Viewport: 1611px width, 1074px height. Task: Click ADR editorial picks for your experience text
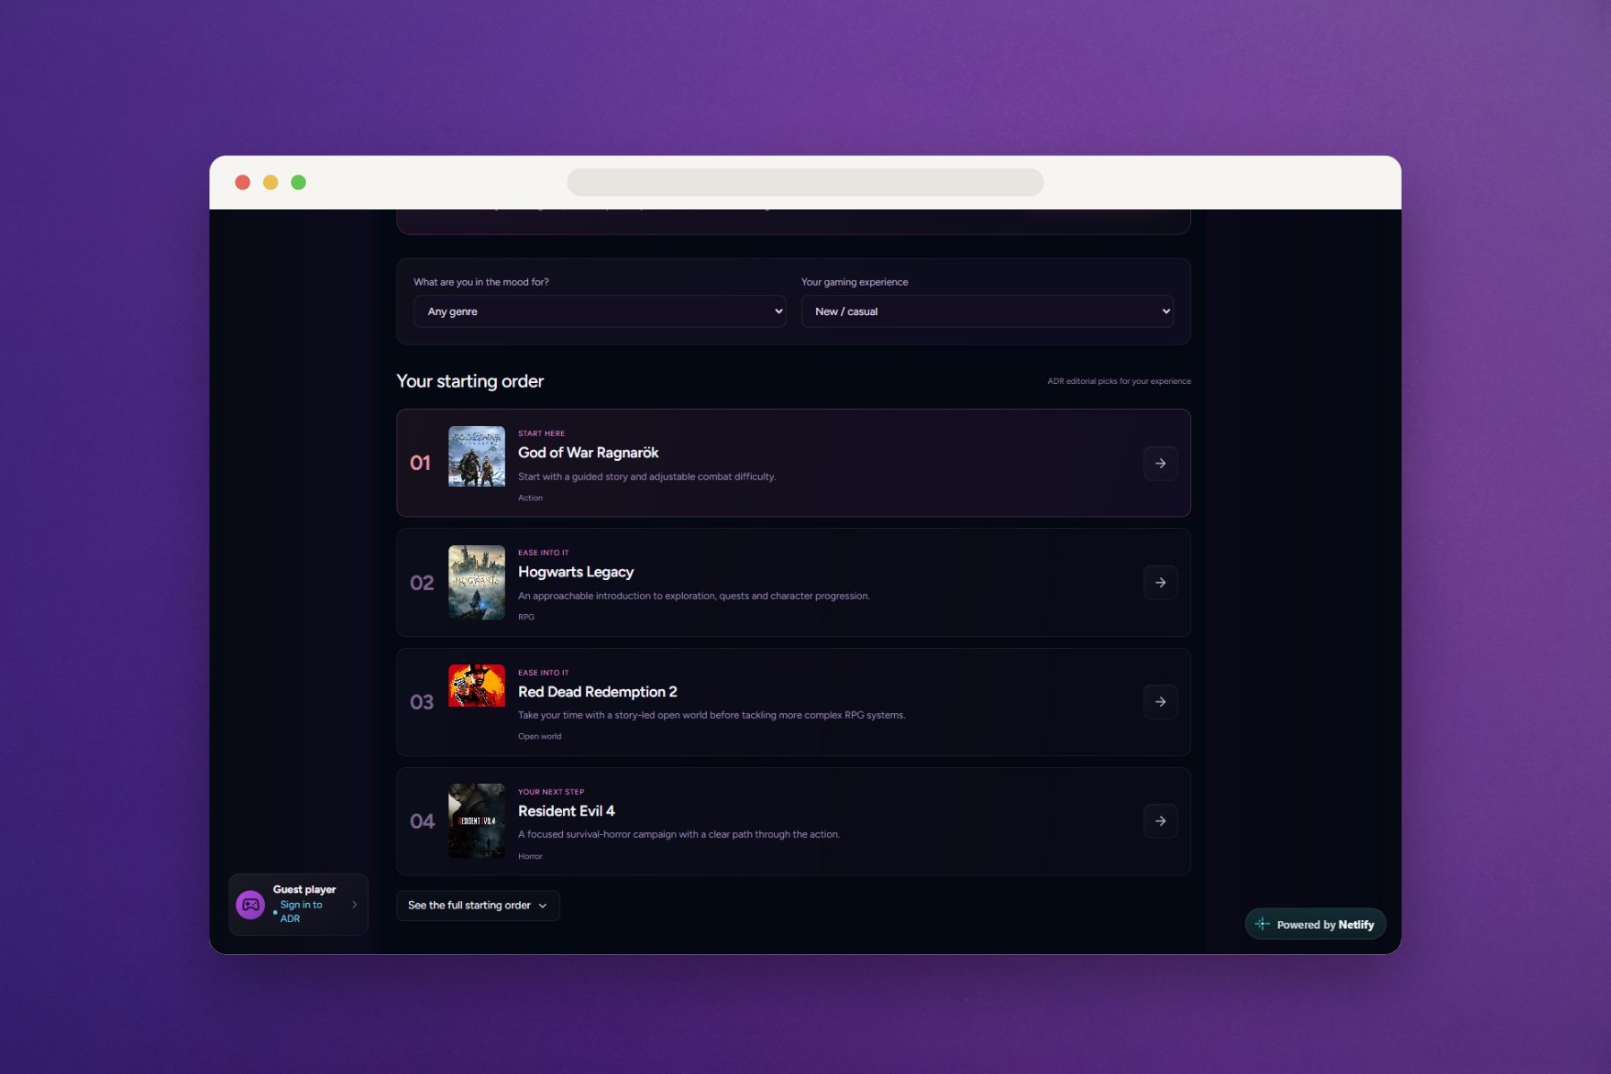(x=1119, y=381)
